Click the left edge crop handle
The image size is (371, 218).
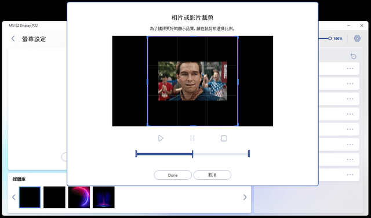pyautogui.click(x=147, y=82)
